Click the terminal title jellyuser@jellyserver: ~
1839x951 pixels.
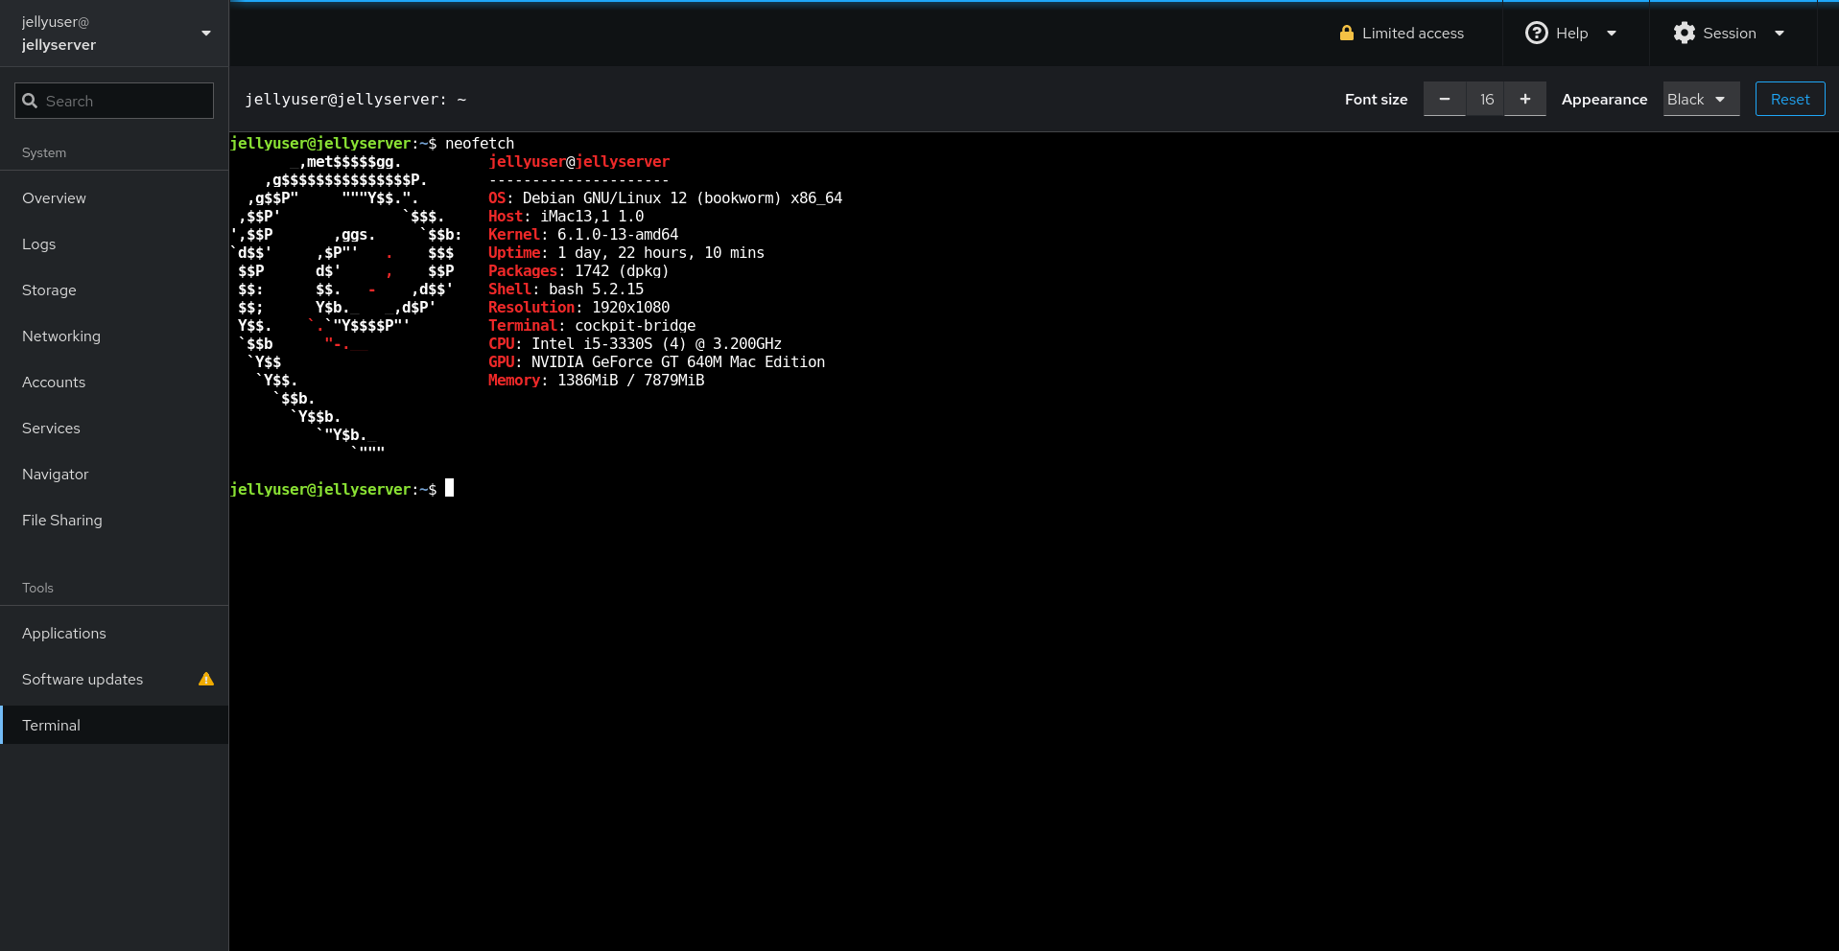click(x=356, y=100)
